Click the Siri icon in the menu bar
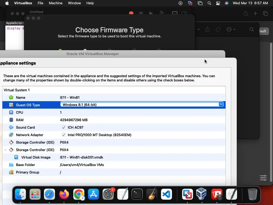 pos(227,3)
